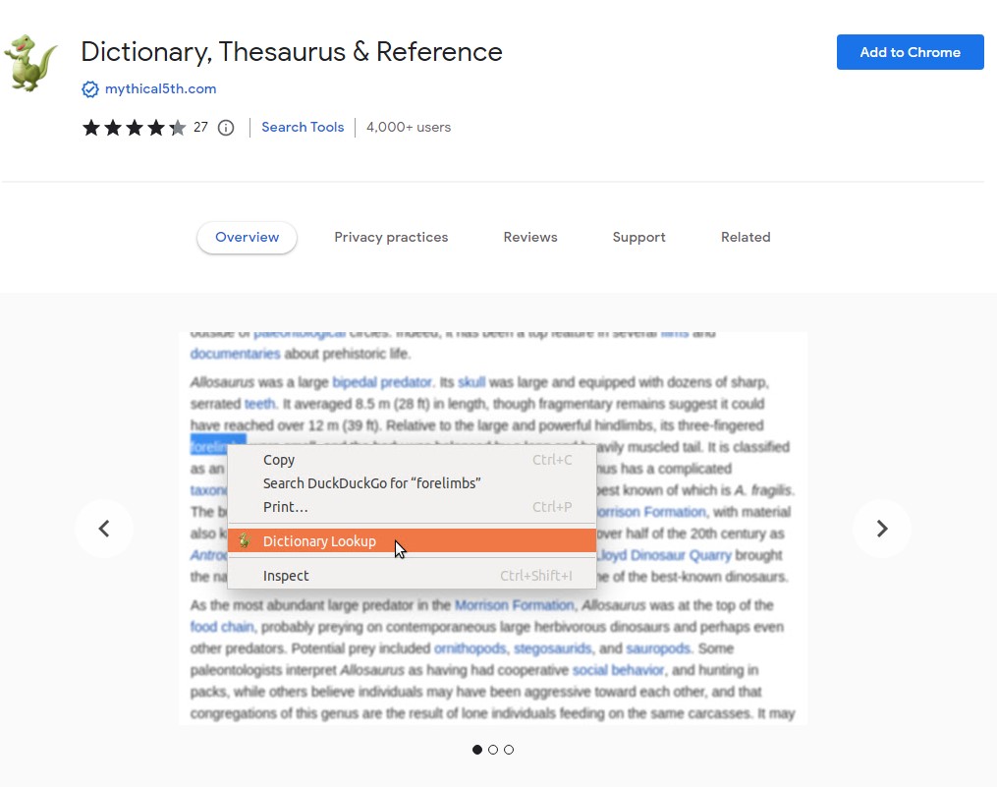The width and height of the screenshot is (997, 787).
Task: Open the mythical5th.com publisher link
Action: [158, 88]
